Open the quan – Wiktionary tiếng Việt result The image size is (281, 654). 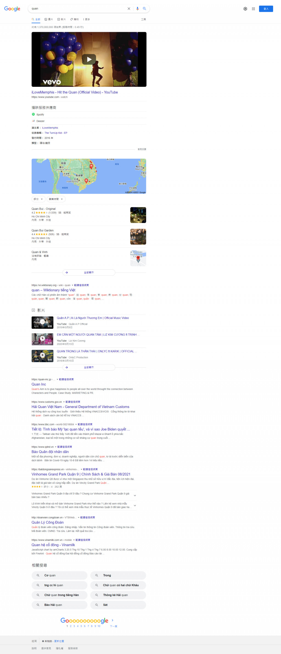54,290
